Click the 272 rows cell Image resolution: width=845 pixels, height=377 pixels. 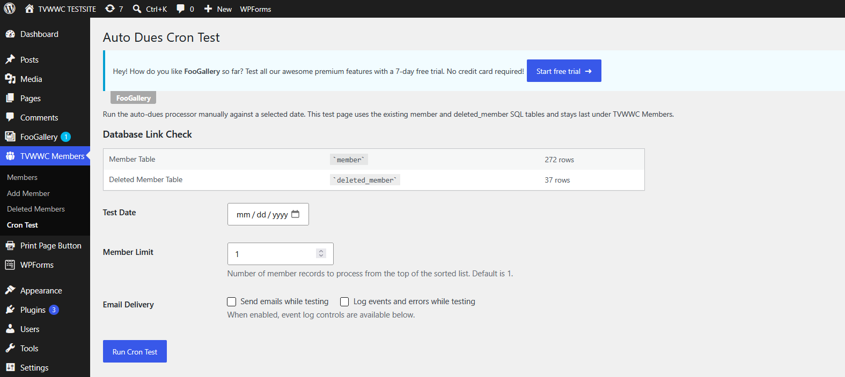coord(559,160)
